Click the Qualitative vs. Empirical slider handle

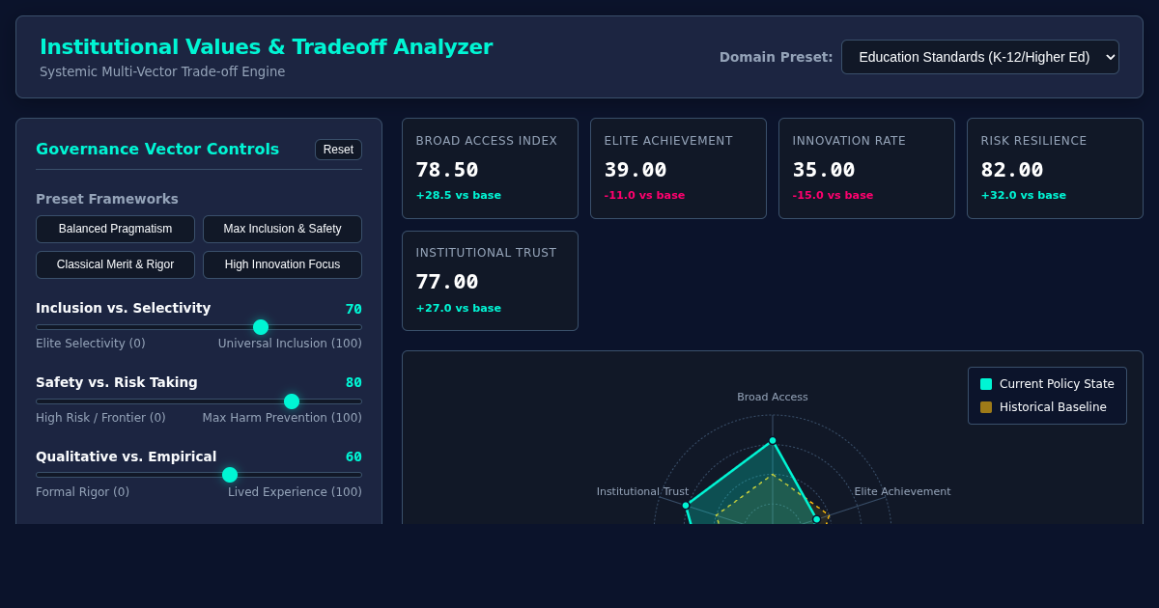(x=230, y=475)
